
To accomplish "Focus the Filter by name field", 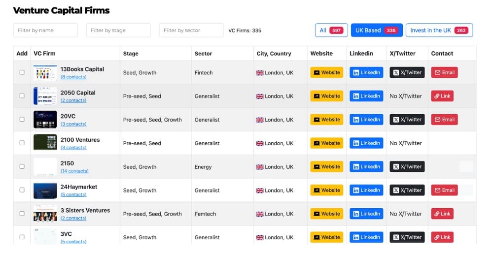I will tap(45, 30).
